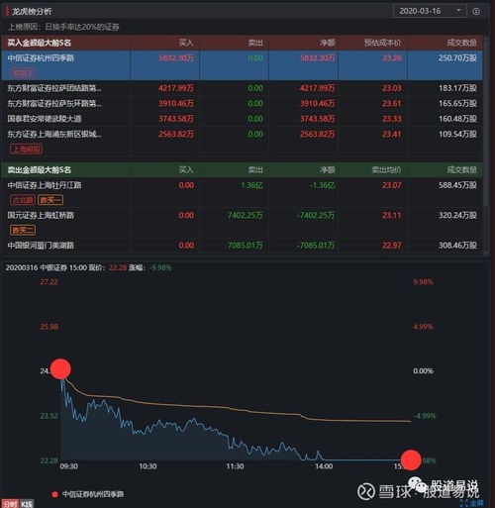Click the 23.61 cost price cell
This screenshot has width=495, height=508.
392,103
